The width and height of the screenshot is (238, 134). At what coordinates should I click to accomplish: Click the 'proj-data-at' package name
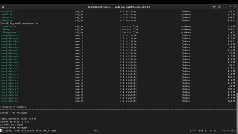[x=10, y=35]
